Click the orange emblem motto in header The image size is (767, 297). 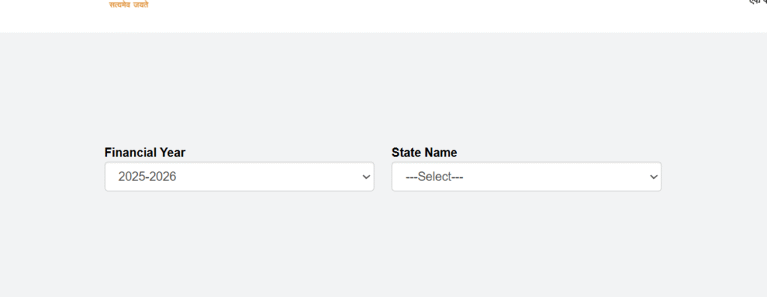click(x=129, y=4)
